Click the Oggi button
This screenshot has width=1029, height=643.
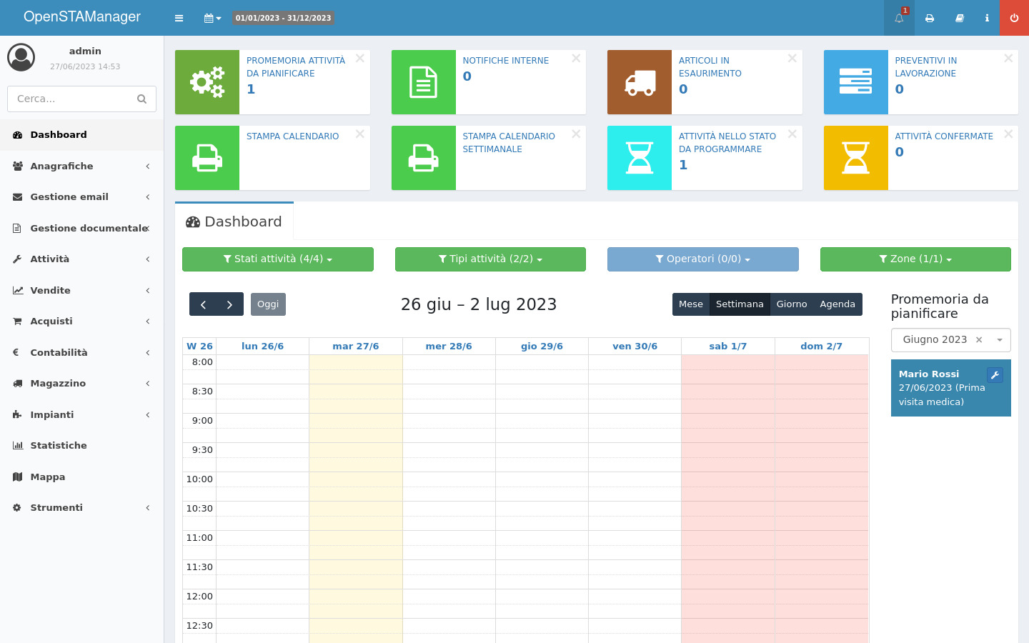click(x=268, y=304)
